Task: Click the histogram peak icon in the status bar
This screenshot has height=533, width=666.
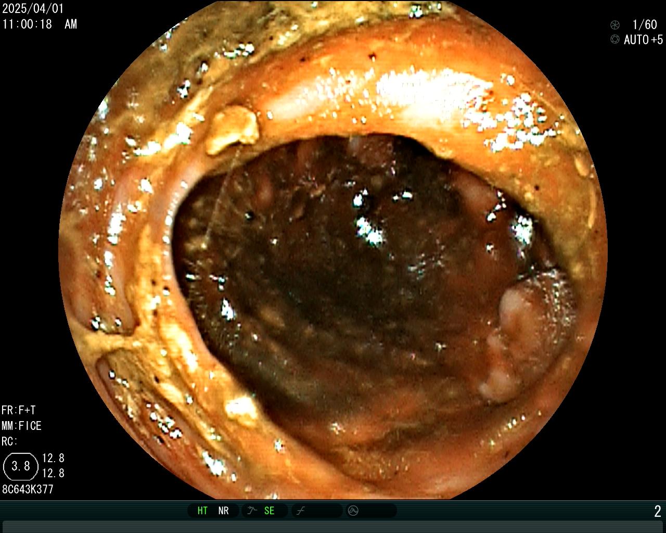Action: 353,511
